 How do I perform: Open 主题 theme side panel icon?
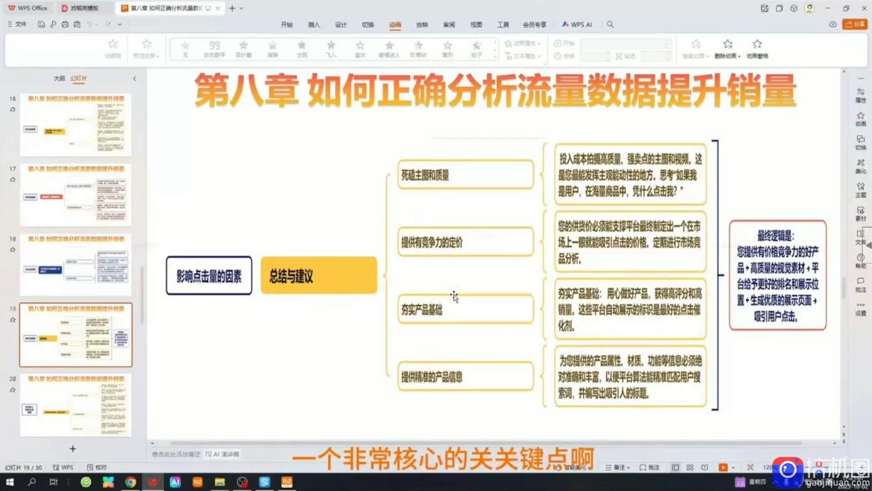(861, 189)
